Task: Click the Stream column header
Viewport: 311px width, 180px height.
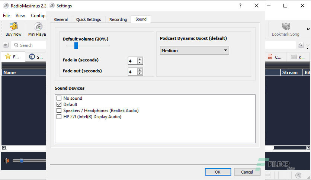Action: pos(291,73)
